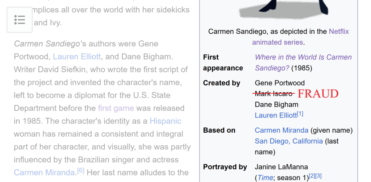Open the Time link under Portrayed by
The image size is (371, 182).
[265, 178]
